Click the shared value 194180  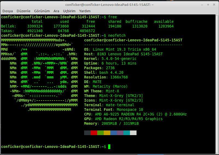tap(115, 26)
